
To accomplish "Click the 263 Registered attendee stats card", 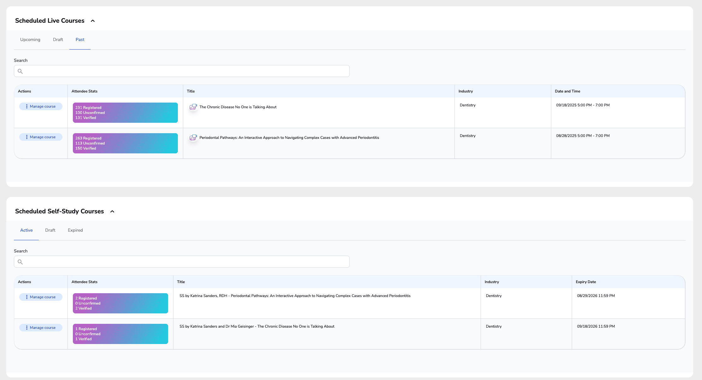I will tap(125, 143).
